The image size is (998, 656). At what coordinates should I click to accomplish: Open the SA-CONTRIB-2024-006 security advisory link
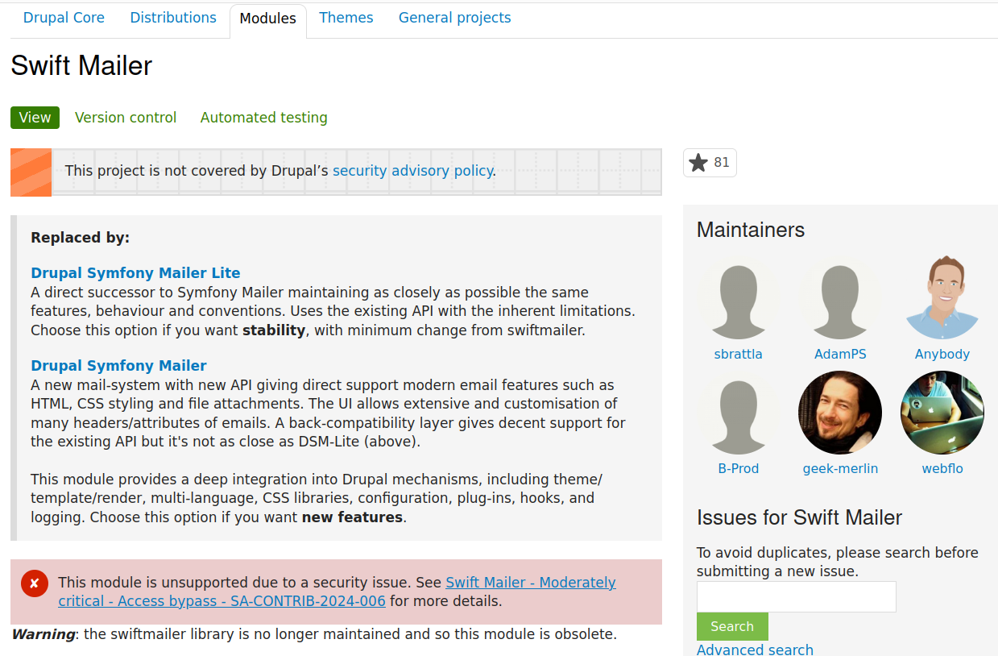pos(337,592)
